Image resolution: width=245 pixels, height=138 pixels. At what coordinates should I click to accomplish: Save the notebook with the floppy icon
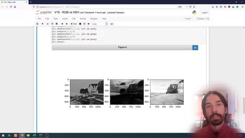click(38, 24)
